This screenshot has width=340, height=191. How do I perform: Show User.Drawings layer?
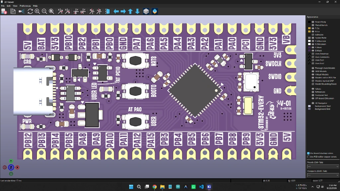click(313, 54)
